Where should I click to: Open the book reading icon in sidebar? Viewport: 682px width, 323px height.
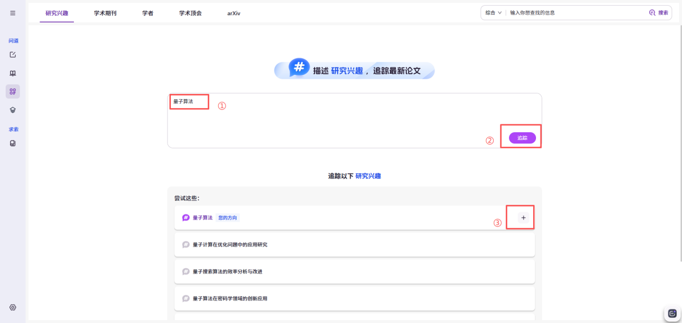point(13,73)
